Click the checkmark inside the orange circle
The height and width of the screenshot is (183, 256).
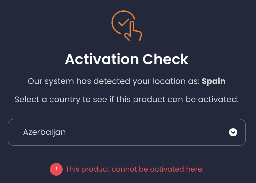(x=123, y=23)
